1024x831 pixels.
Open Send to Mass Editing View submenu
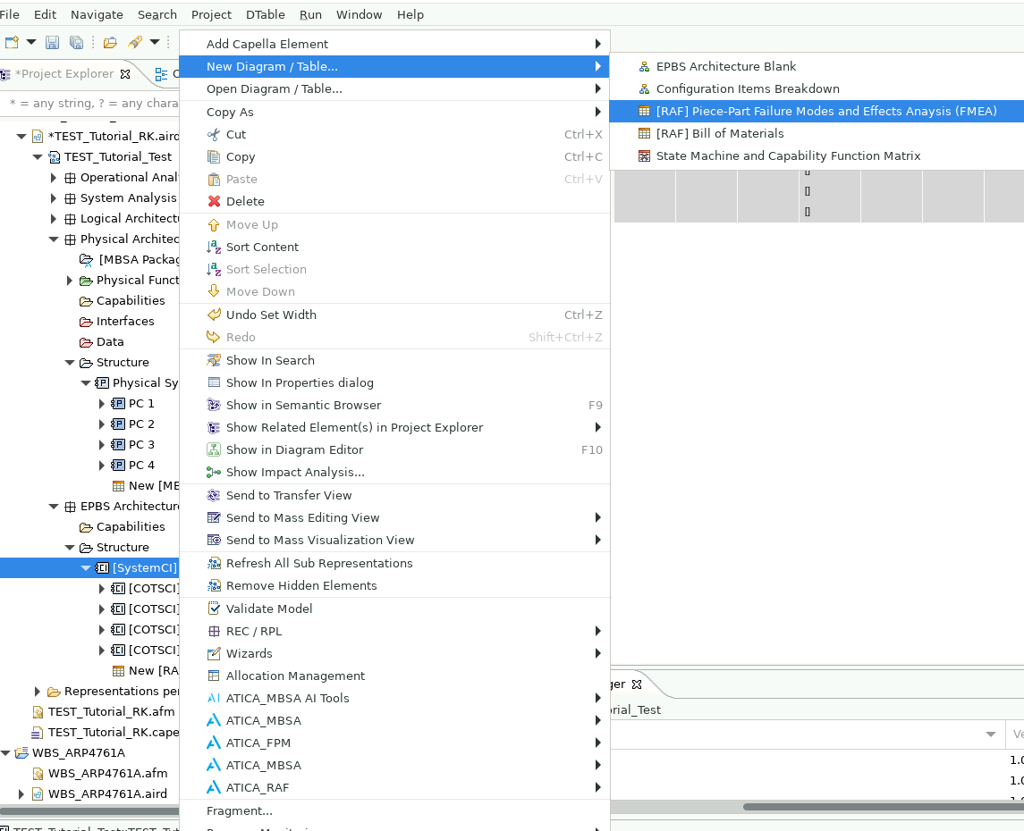coord(394,518)
